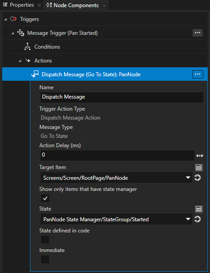Click the Action Delay drag-adjust arrows icon
The height and width of the screenshot is (273, 210).
(x=200, y=156)
